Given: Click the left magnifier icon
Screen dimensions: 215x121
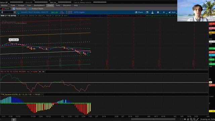Looking at the screenshot, I should coord(191,119).
